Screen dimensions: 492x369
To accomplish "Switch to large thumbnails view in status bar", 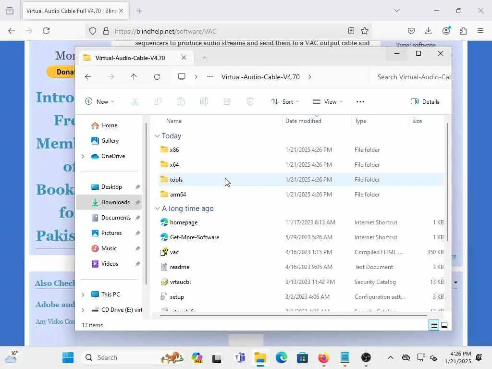I will click(x=444, y=325).
